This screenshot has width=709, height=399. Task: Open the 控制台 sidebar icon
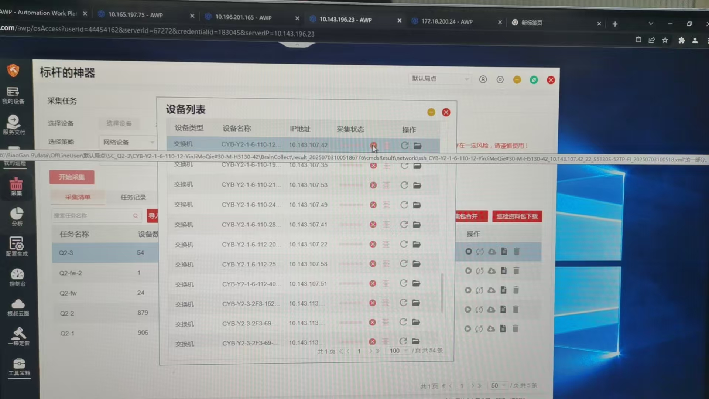[x=17, y=277]
